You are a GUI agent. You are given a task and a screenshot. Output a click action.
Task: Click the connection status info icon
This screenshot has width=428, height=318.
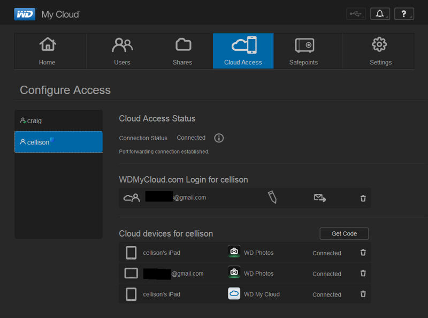click(219, 138)
